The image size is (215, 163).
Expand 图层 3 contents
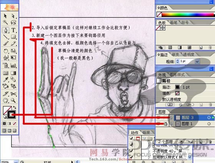[x=171, y=117]
